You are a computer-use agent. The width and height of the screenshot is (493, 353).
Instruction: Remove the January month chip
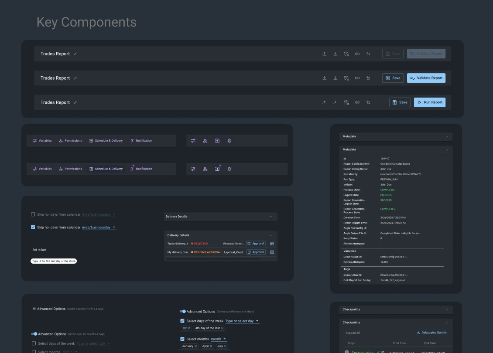point(195,346)
